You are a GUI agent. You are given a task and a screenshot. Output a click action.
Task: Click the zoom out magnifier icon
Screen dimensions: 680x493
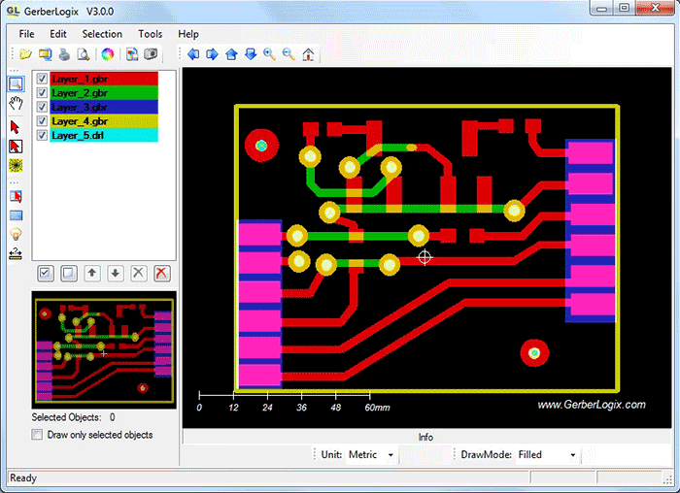[289, 54]
